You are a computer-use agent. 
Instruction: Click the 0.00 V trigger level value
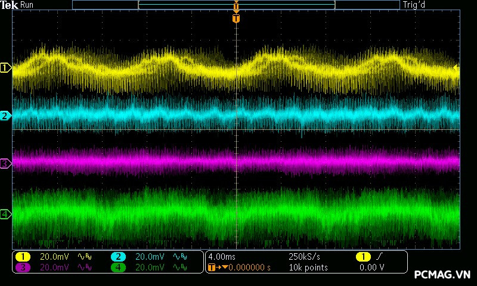point(371,268)
